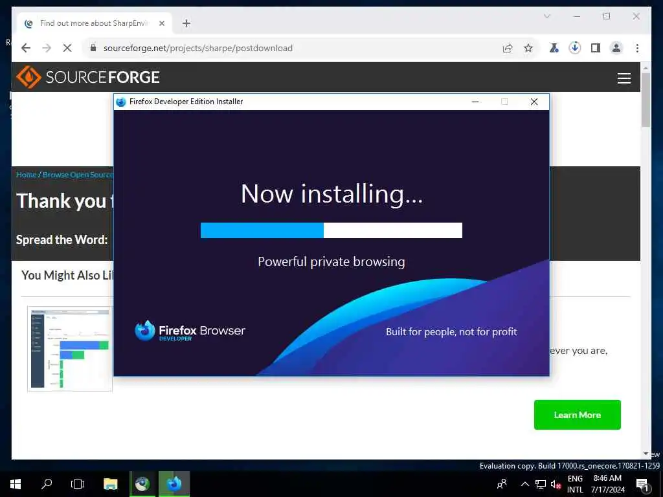Follow the Home breadcrumb link
The height and width of the screenshot is (497, 663).
(26, 175)
